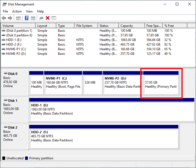Click the 100 MB capacity cell
The width and height of the screenshot is (196, 168).
pos(126,31)
